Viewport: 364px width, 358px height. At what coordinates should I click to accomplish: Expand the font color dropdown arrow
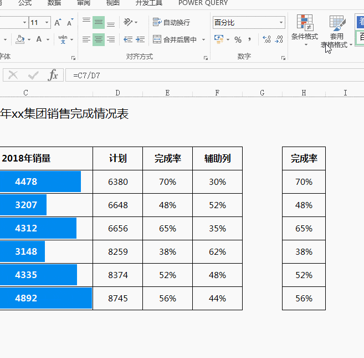[x=48, y=40]
